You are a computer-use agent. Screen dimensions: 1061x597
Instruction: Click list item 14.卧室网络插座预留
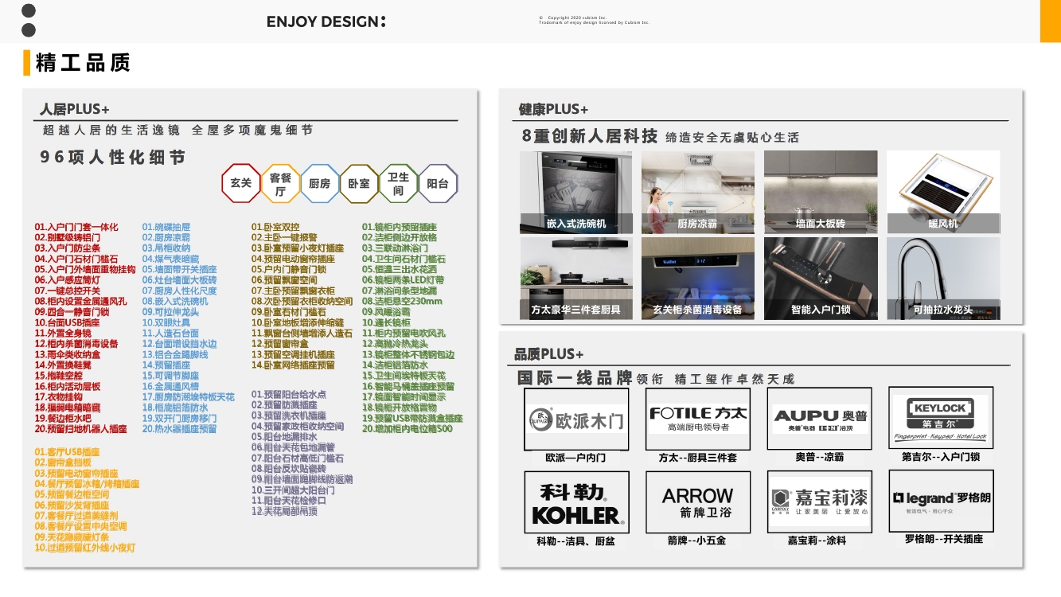click(293, 365)
